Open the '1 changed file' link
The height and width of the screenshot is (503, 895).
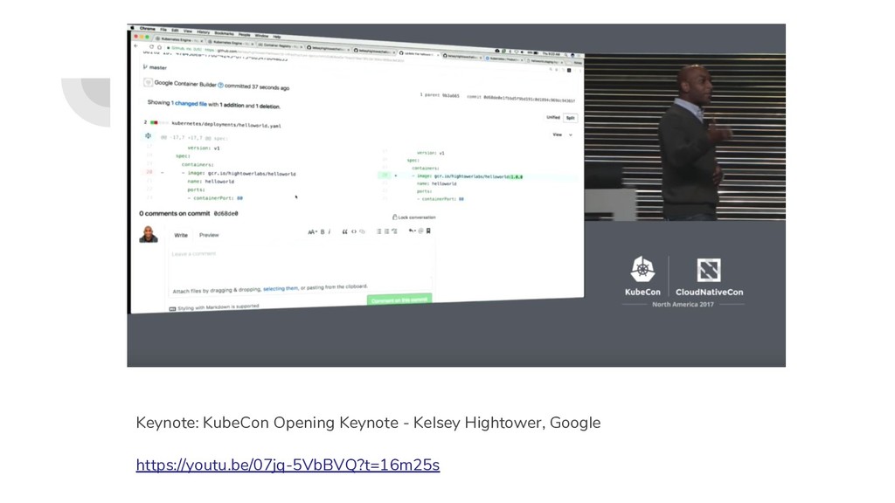[x=189, y=103]
